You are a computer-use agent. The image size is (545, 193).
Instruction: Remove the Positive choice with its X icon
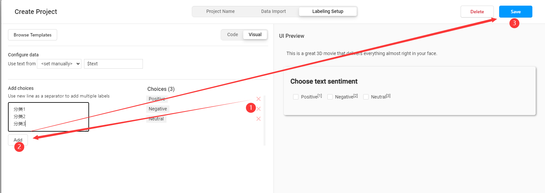coord(259,99)
